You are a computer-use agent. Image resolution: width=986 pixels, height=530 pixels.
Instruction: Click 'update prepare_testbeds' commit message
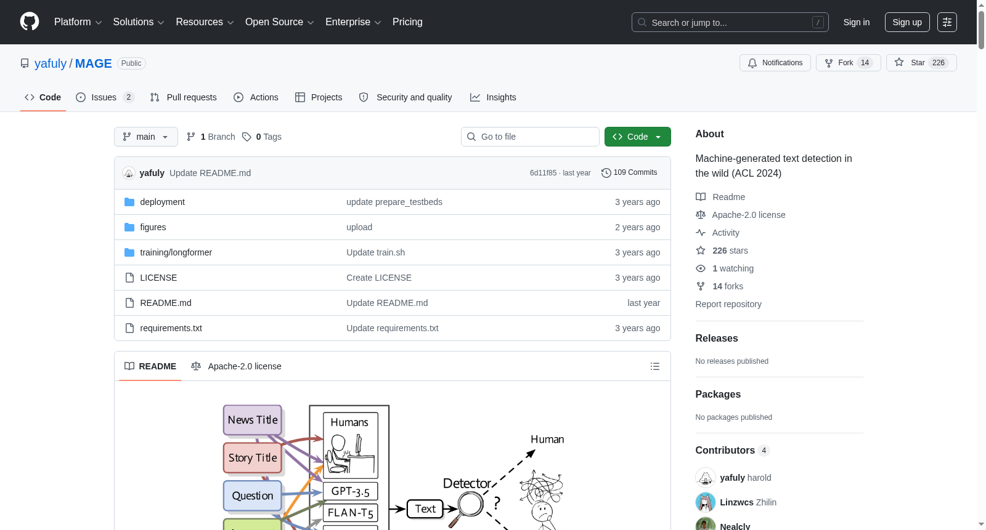tap(394, 202)
